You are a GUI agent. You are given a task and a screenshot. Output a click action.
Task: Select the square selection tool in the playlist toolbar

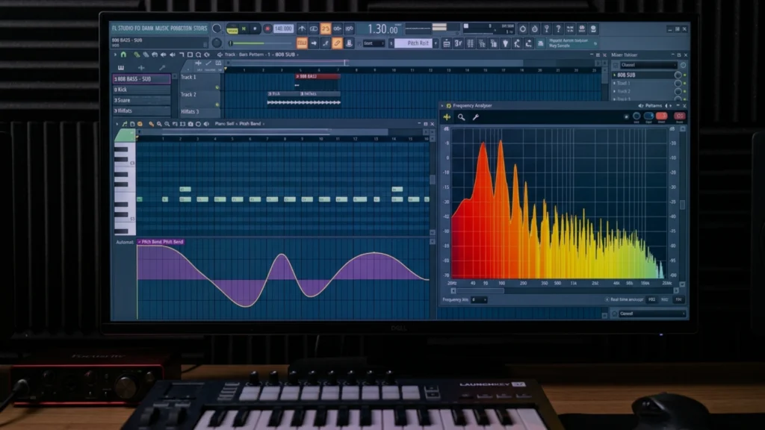click(x=190, y=54)
